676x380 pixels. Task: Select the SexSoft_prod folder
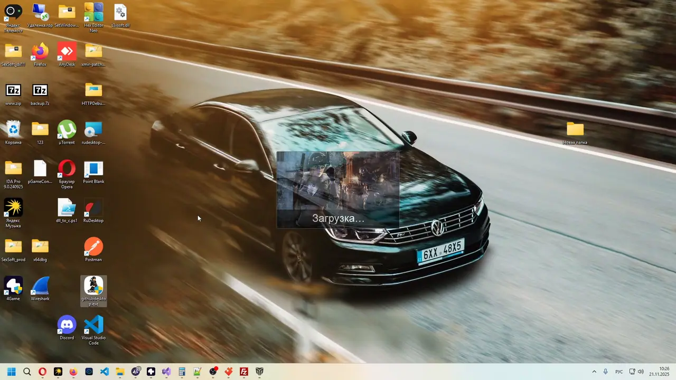click(13, 250)
